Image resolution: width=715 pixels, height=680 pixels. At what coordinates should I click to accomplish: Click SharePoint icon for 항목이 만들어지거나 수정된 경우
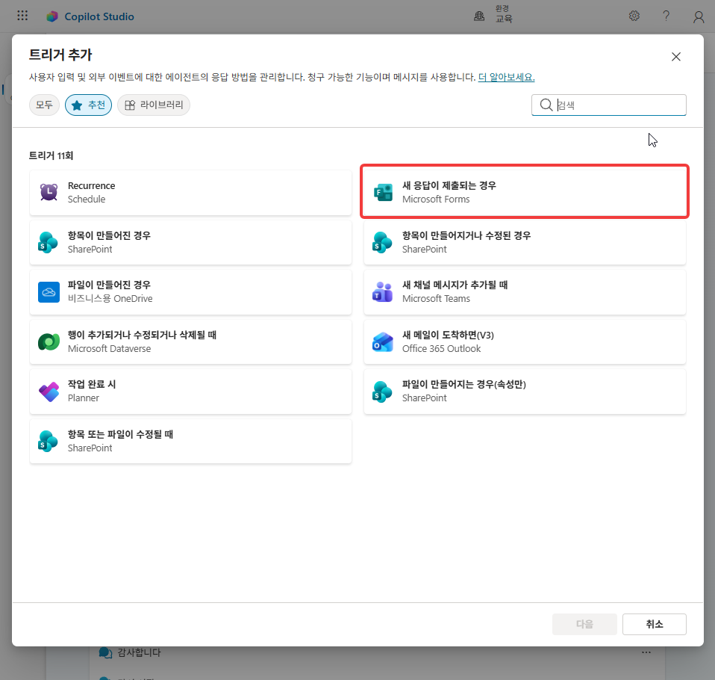click(x=383, y=243)
